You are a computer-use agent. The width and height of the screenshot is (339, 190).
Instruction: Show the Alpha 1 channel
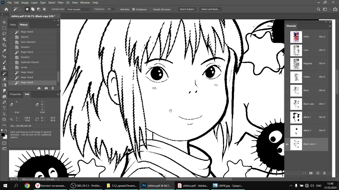287,117
